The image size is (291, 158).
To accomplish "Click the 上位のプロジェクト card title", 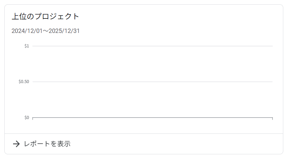I will (x=45, y=16).
